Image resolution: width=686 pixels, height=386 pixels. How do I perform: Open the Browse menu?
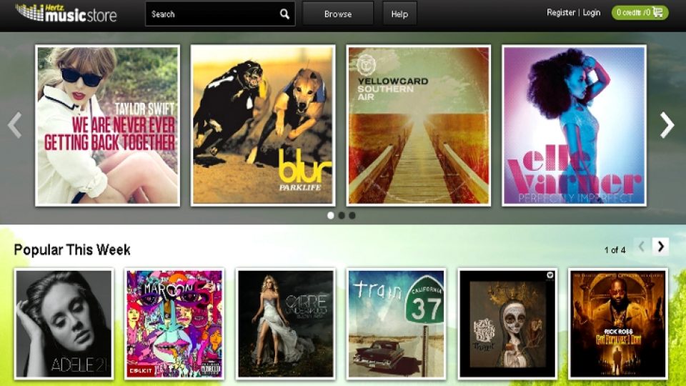point(338,14)
